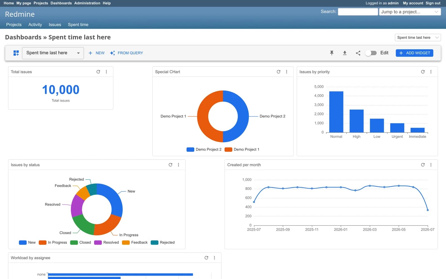Viewport: 446px width, 279px height.
Task: Focus the Search input field
Action: point(358,12)
